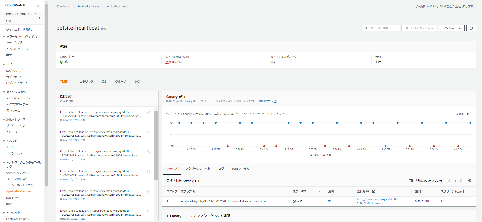The image size is (482, 222).
Task: Click the refresh icon button
Action: [x=471, y=28]
